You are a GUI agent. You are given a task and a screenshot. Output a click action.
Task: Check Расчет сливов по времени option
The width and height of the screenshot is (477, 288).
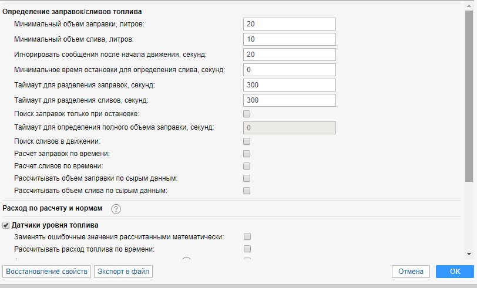[247, 166]
